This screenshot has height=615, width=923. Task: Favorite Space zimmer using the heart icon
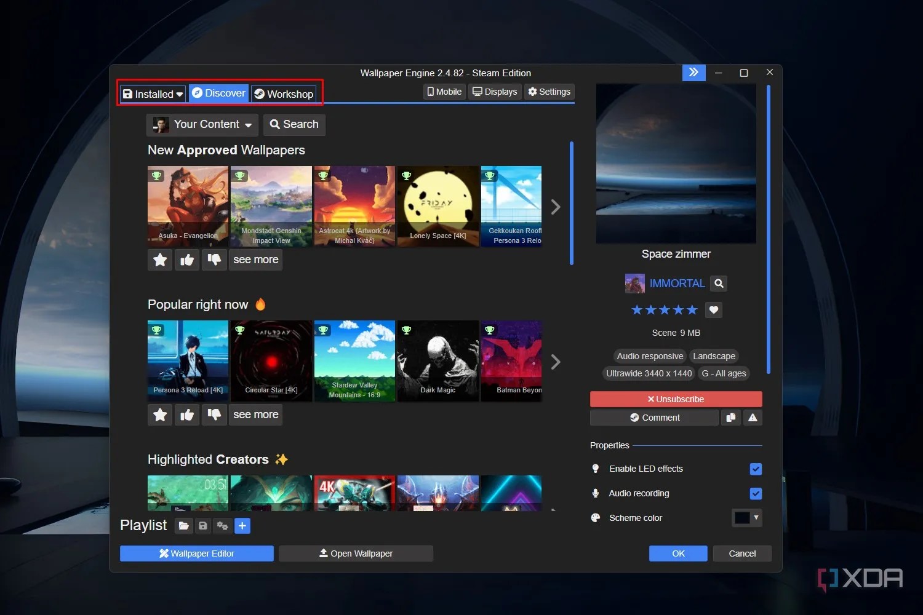pyautogui.click(x=713, y=309)
